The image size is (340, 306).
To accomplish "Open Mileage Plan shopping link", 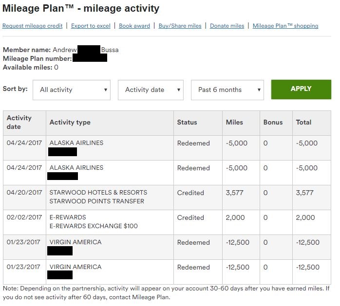I will (x=285, y=26).
